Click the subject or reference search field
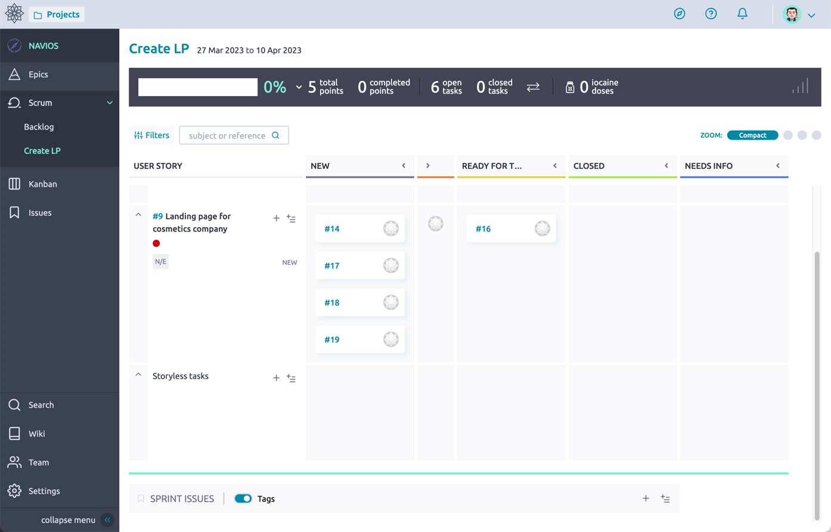831x532 pixels. click(x=227, y=135)
